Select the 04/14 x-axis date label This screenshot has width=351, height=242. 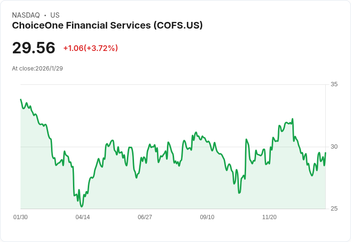[x=83, y=217]
